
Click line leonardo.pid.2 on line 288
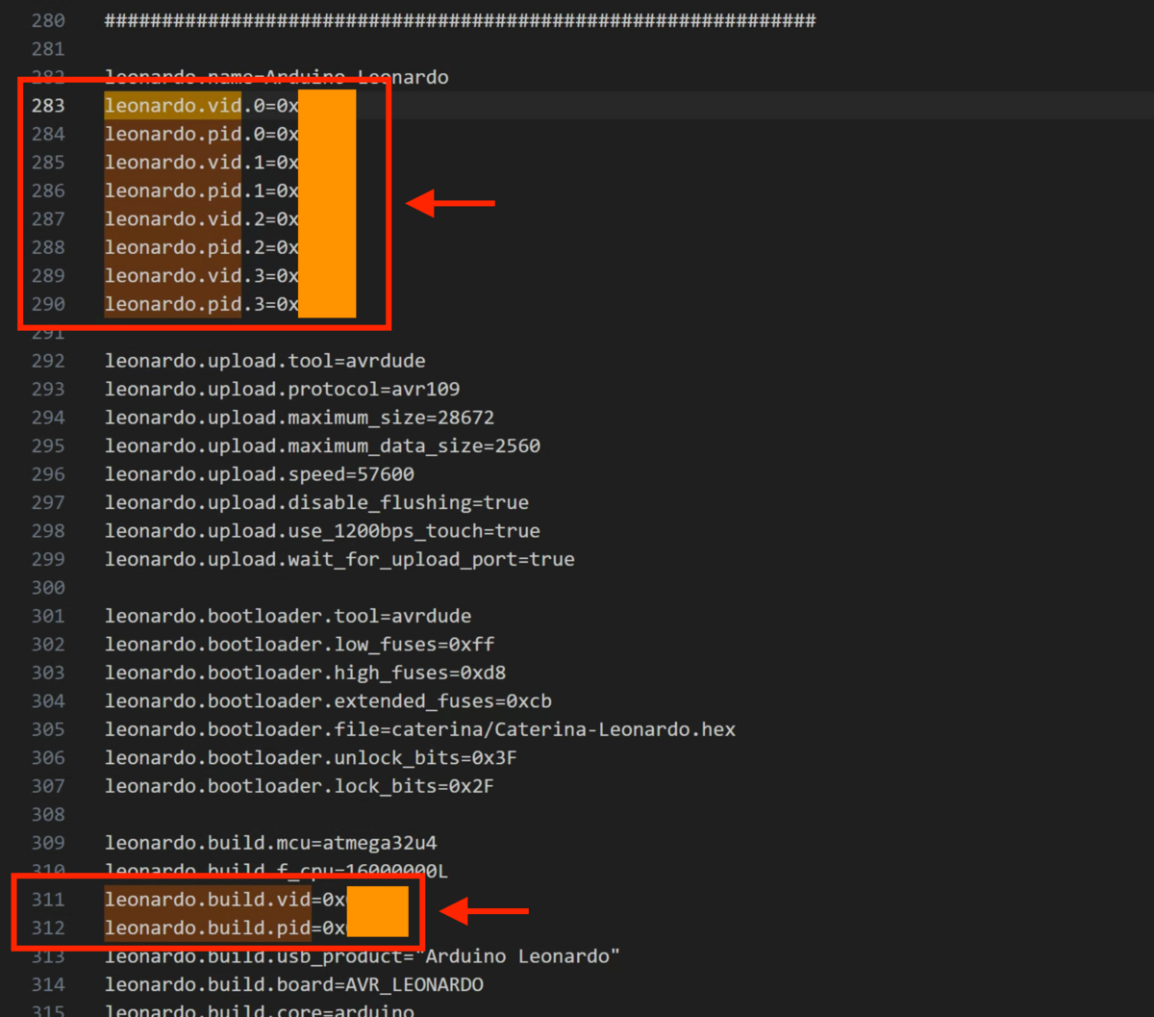point(202,247)
